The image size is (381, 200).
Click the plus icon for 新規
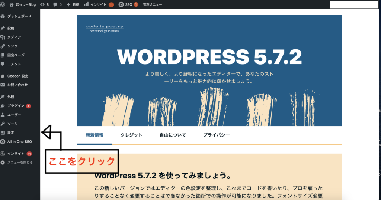click(68, 4)
